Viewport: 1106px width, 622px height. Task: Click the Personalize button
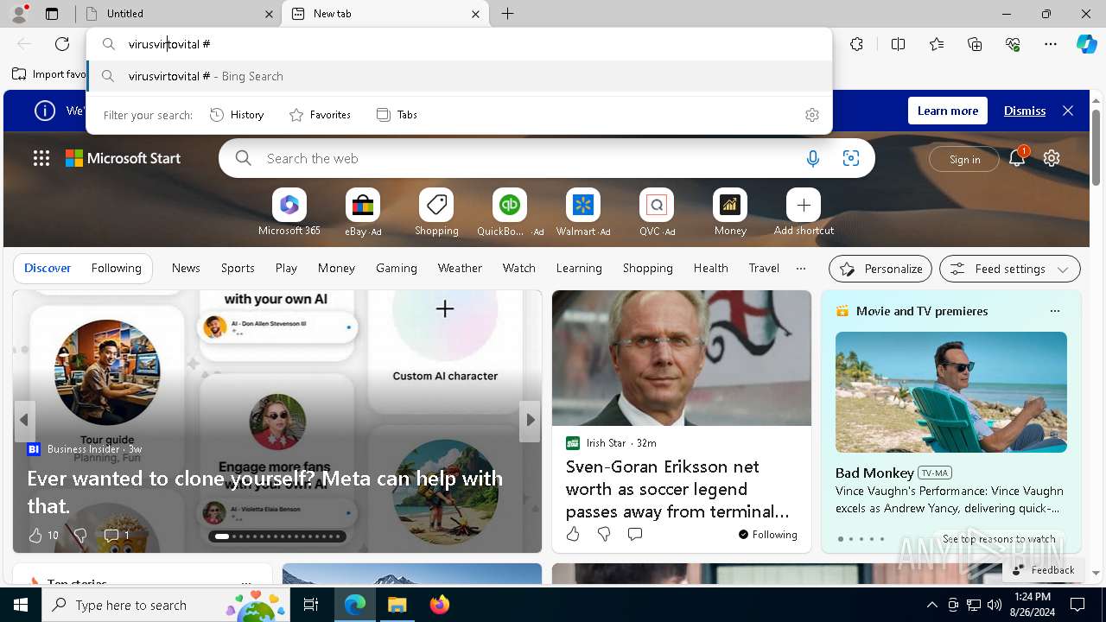[880, 269]
